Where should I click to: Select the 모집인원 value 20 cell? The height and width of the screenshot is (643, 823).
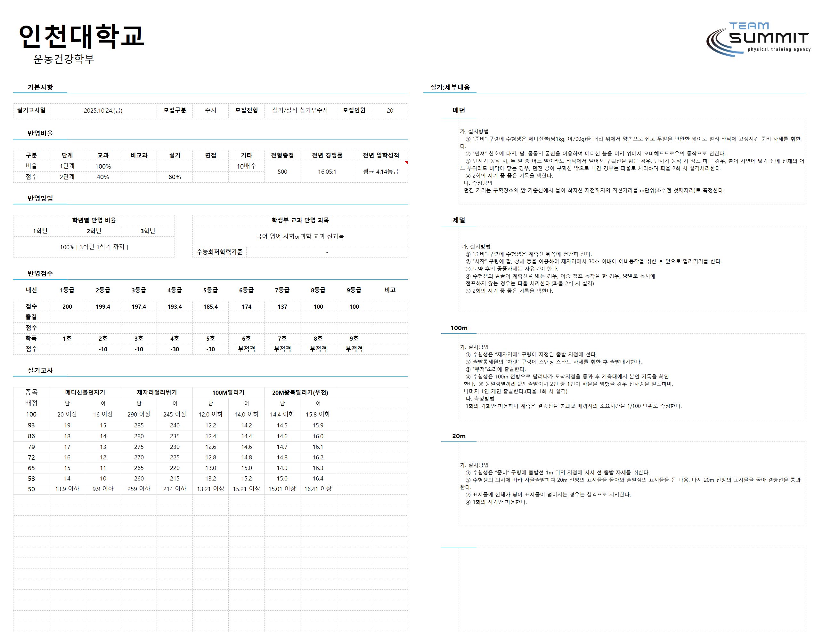[x=390, y=110]
